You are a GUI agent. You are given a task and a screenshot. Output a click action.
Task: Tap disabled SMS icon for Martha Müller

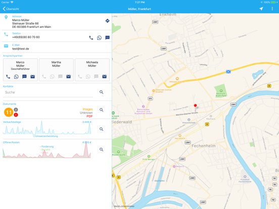(x=60, y=77)
